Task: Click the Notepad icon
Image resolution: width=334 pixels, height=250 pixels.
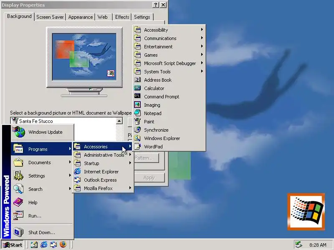Action: [x=137, y=113]
